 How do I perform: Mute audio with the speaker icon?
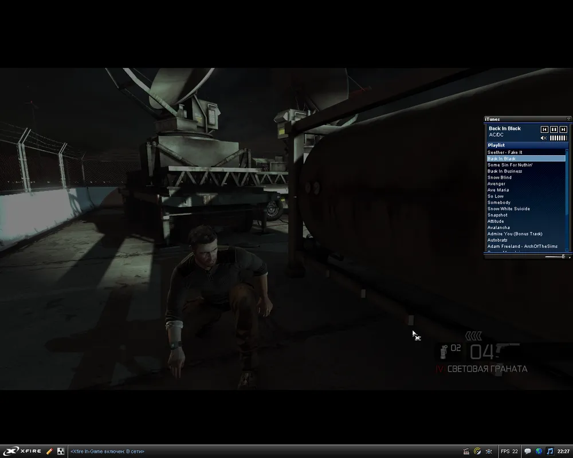click(544, 138)
